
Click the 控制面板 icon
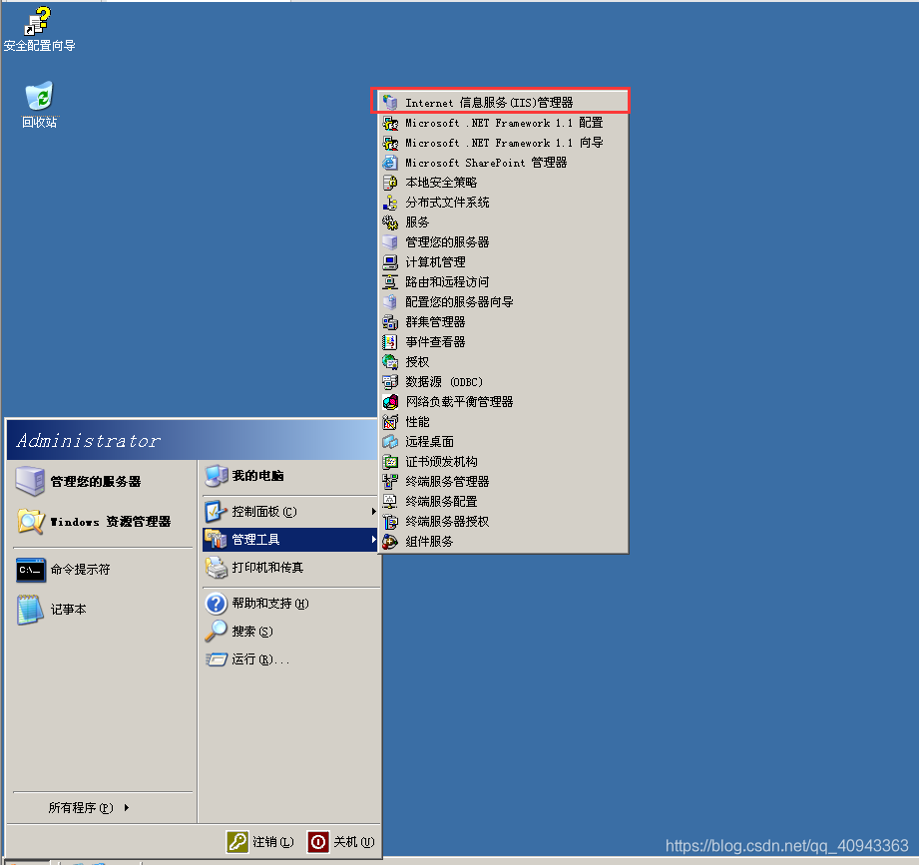(216, 512)
